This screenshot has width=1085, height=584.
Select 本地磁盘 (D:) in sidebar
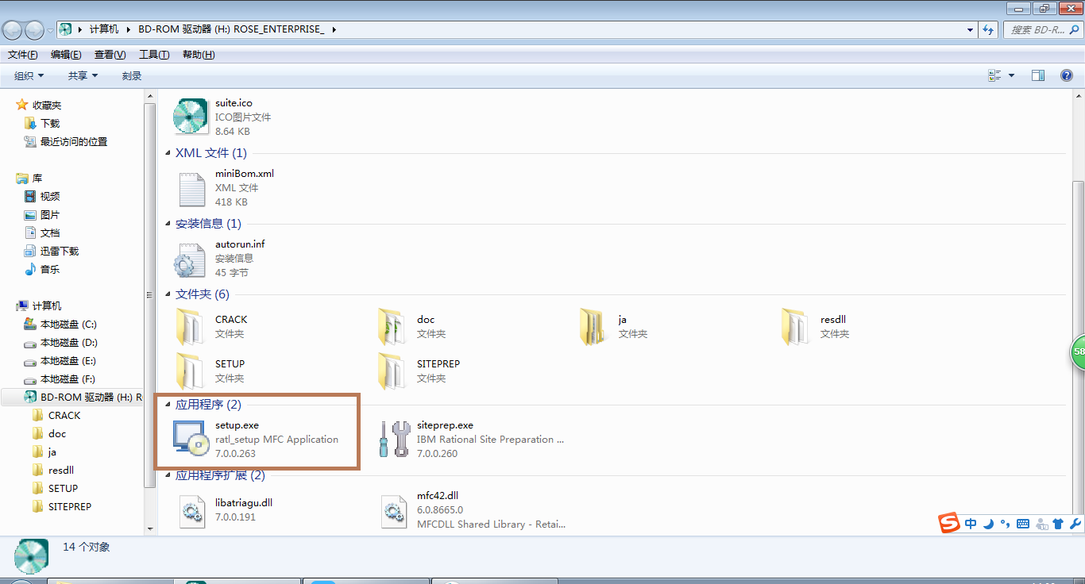(68, 342)
